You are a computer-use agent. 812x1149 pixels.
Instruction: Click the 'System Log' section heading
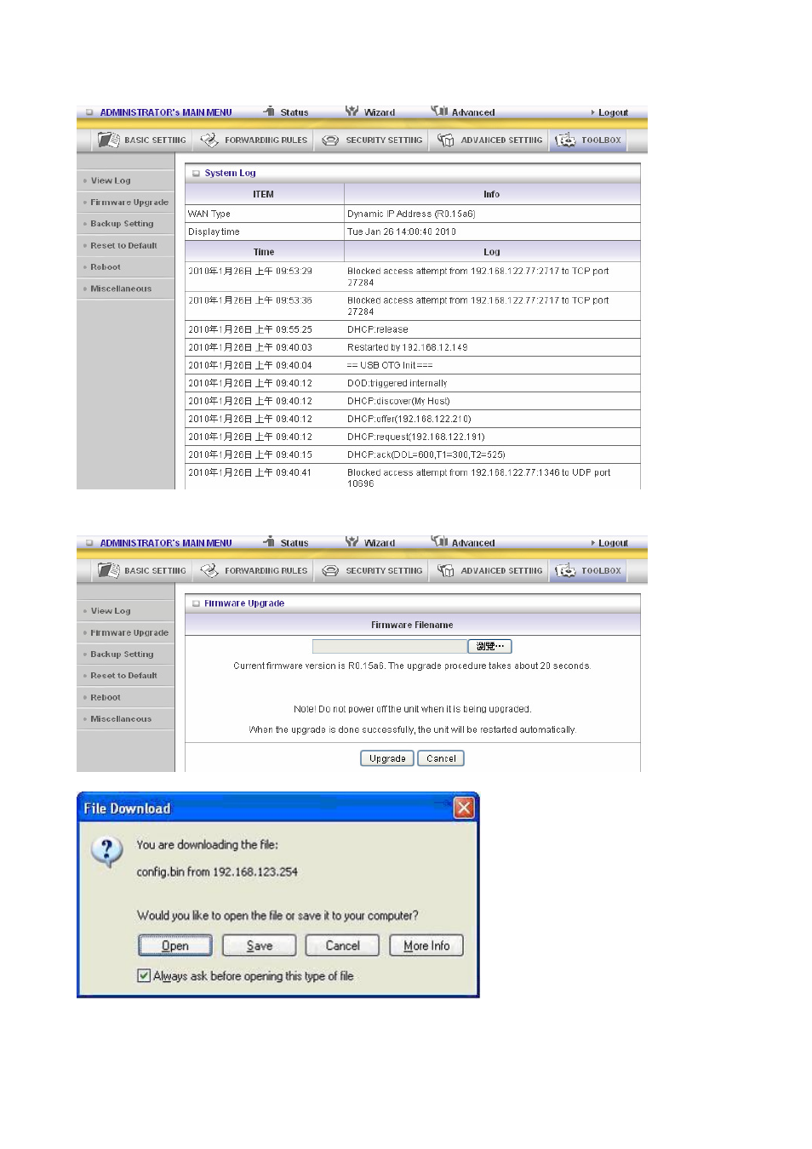pos(230,173)
